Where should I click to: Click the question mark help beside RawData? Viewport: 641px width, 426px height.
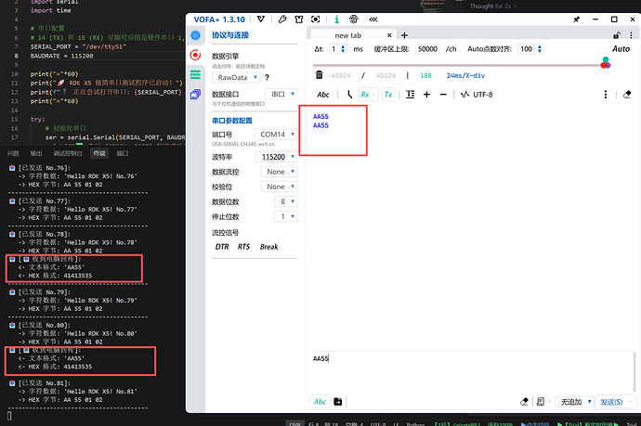tap(267, 77)
